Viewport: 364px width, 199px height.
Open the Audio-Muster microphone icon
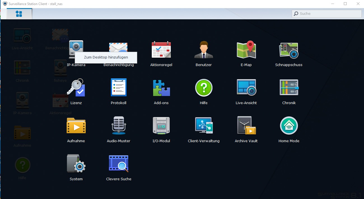pos(118,126)
